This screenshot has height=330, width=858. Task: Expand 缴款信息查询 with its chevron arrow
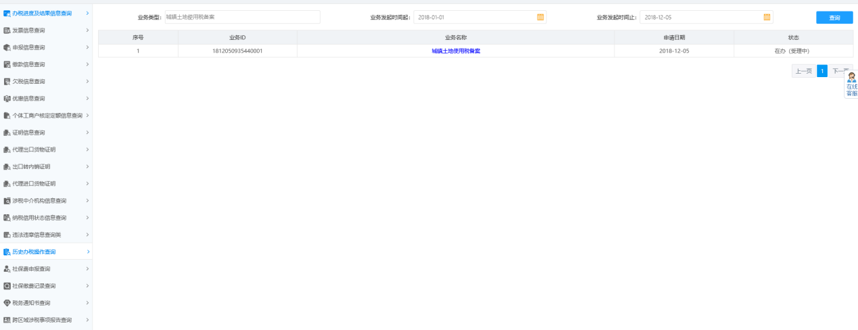click(x=88, y=64)
